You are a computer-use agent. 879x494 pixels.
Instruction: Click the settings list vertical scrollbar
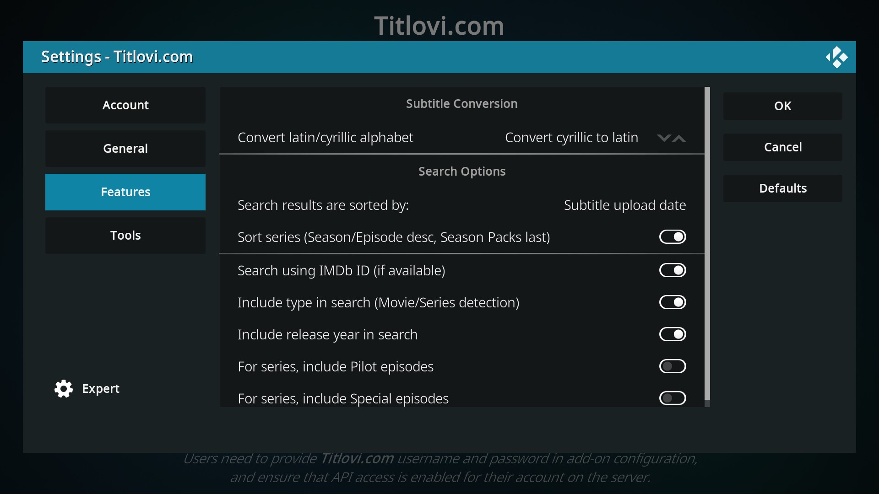pos(707,242)
